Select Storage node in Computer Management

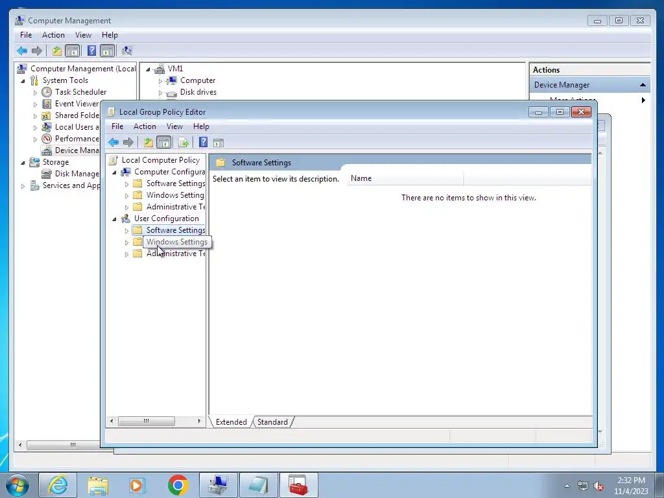point(56,162)
